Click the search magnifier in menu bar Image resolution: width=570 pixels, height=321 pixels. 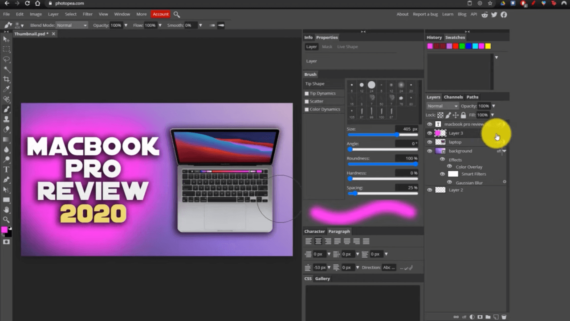(177, 14)
